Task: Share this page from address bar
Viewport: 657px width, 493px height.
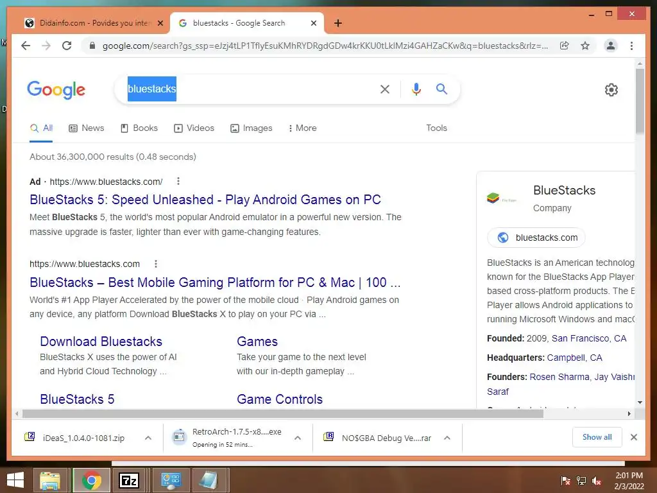Action: [565, 46]
